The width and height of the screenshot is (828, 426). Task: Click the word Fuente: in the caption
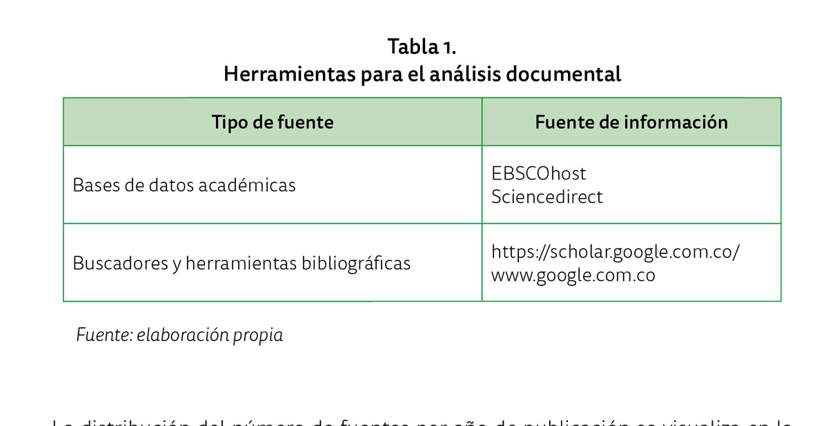point(103,336)
